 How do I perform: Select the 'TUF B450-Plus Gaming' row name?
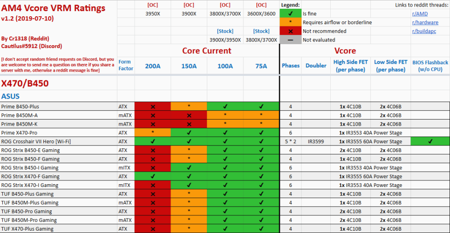[x=27, y=194]
